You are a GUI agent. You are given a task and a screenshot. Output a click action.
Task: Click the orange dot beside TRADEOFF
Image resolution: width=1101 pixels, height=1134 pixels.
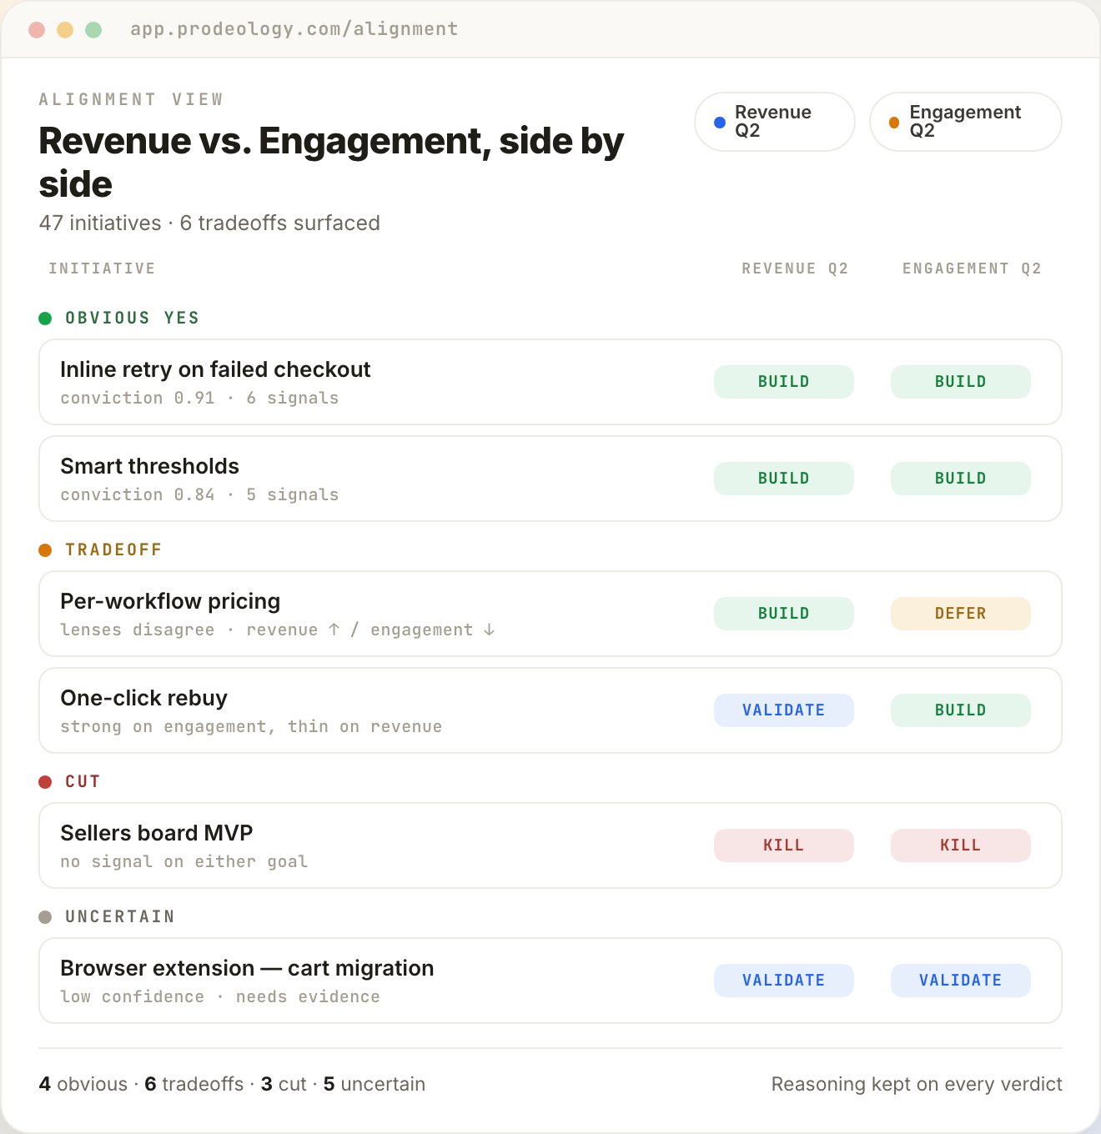[x=46, y=550]
